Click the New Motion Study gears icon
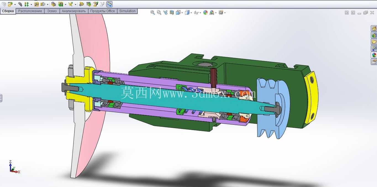The width and height of the screenshot is (377, 187). (81, 4)
